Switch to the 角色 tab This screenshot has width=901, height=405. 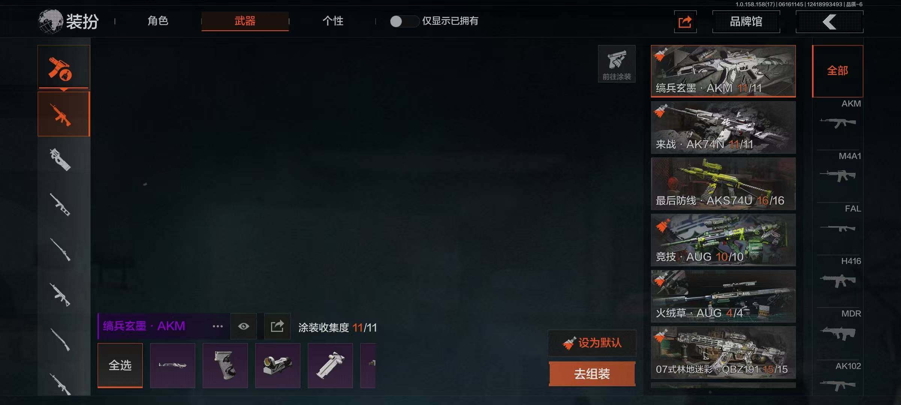(x=158, y=21)
